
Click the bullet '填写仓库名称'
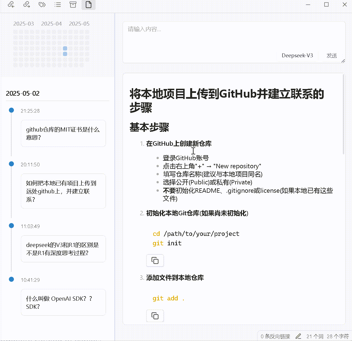click(x=213, y=174)
